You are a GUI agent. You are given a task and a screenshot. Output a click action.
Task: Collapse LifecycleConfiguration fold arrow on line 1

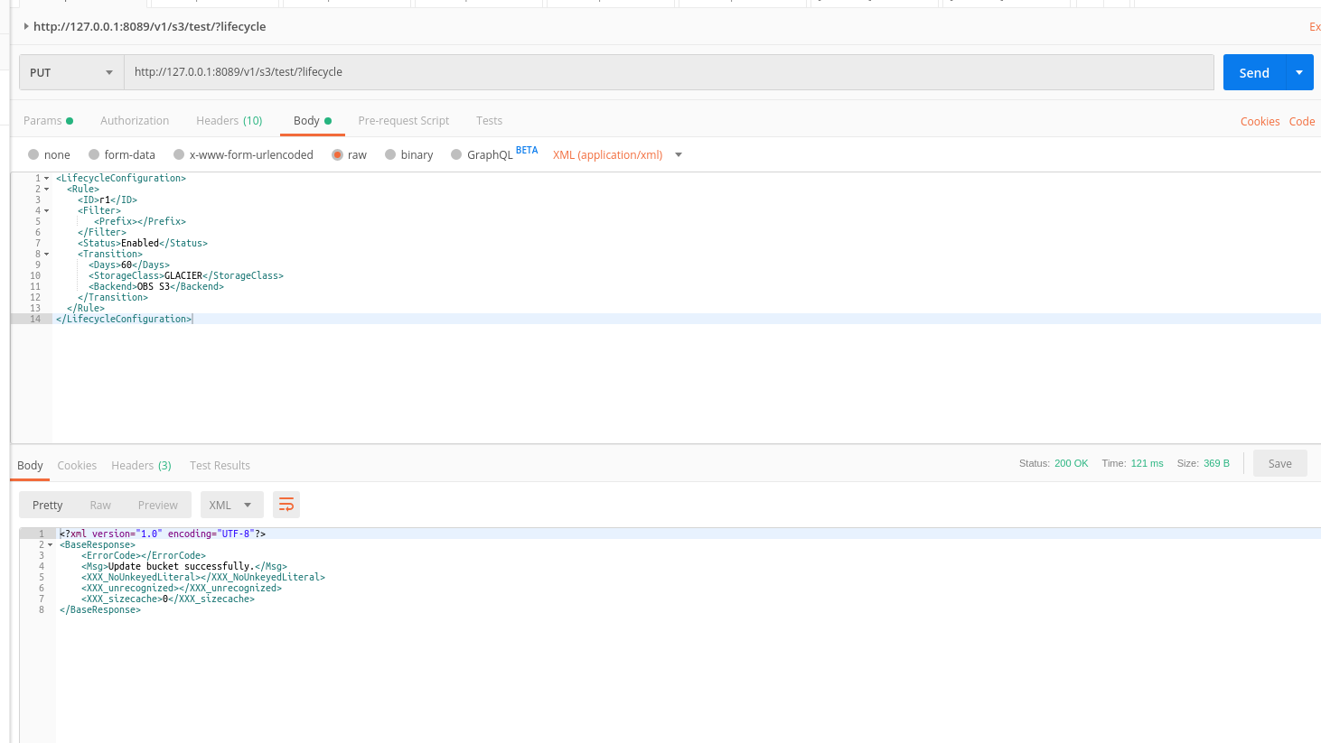[46, 178]
